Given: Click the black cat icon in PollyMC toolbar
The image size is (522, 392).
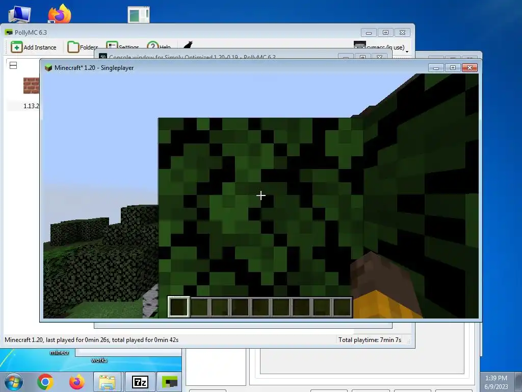Looking at the screenshot, I should click(x=188, y=45).
